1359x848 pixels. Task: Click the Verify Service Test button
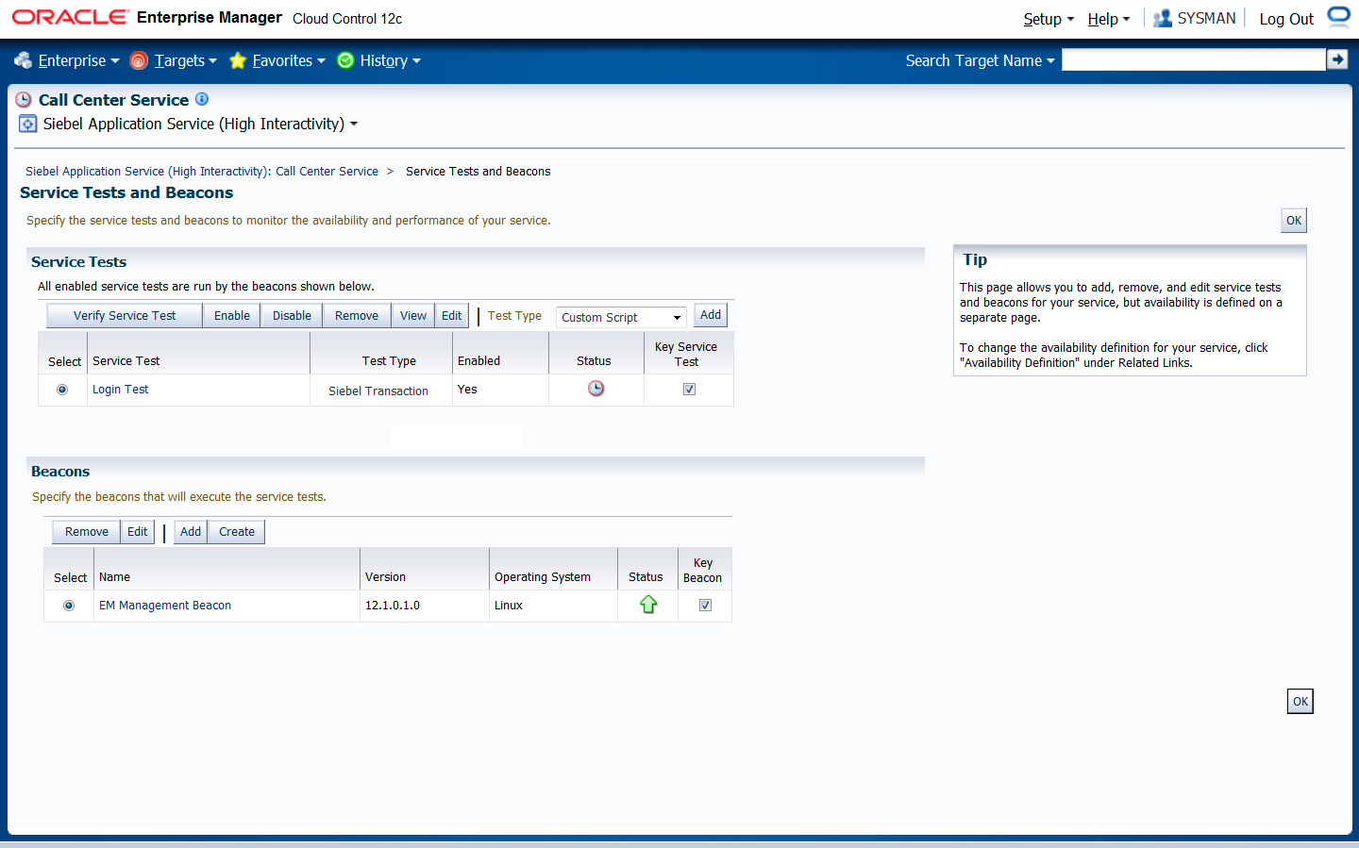click(x=125, y=316)
